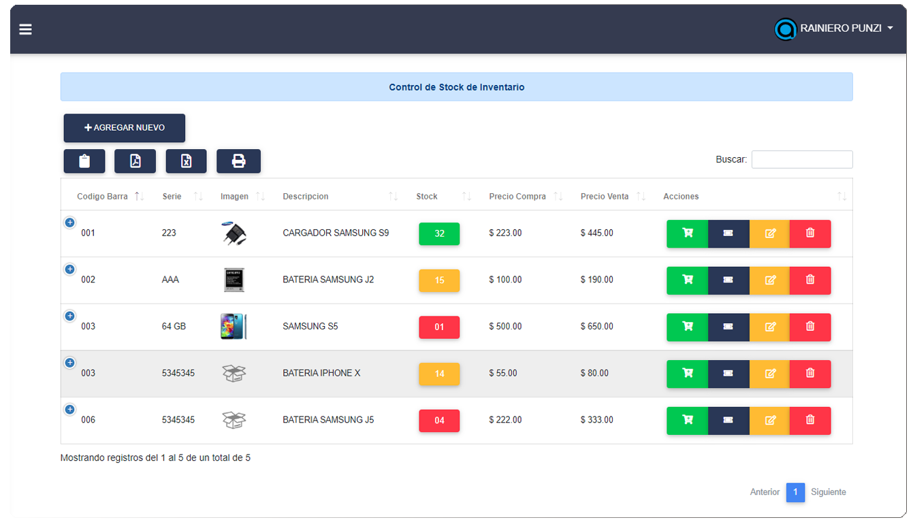Image resolution: width=913 pixels, height=522 pixels.
Task: Click the ticket label icon for BATERIA SAMSUNG J2
Action: [728, 280]
